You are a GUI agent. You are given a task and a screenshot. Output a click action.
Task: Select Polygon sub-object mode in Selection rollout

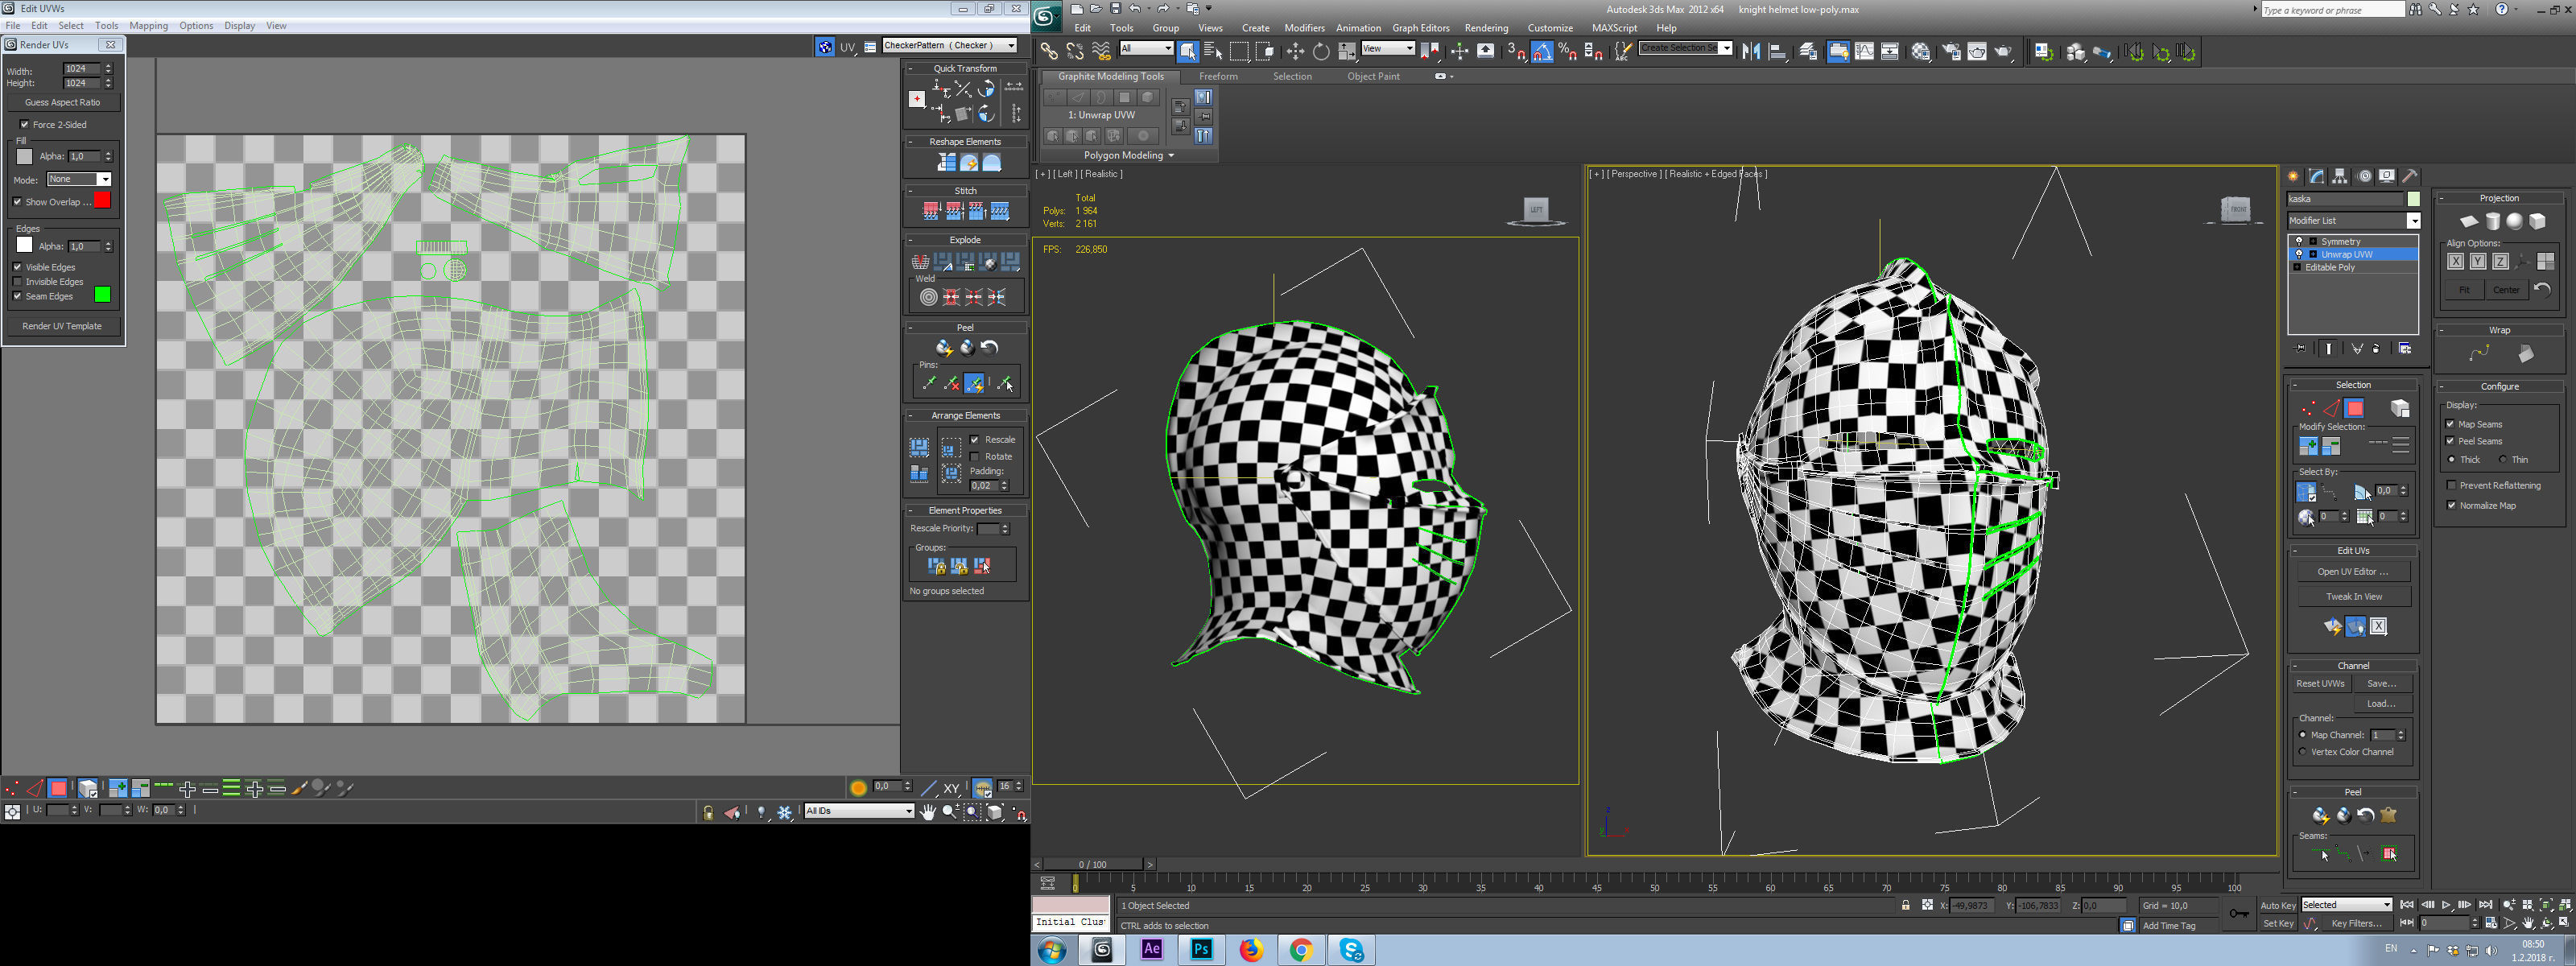[2354, 408]
